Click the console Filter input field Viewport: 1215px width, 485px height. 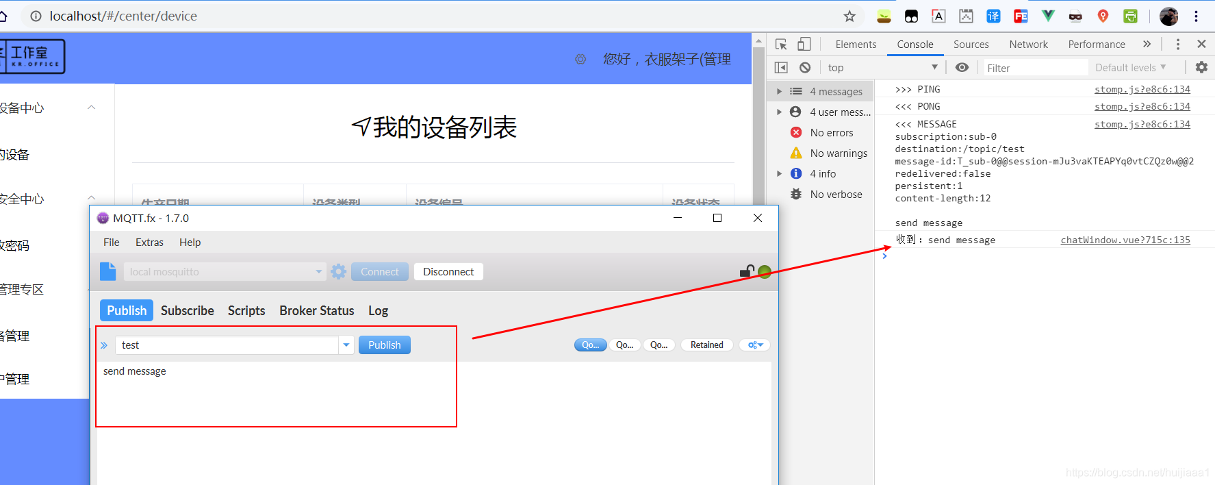pyautogui.click(x=1036, y=68)
